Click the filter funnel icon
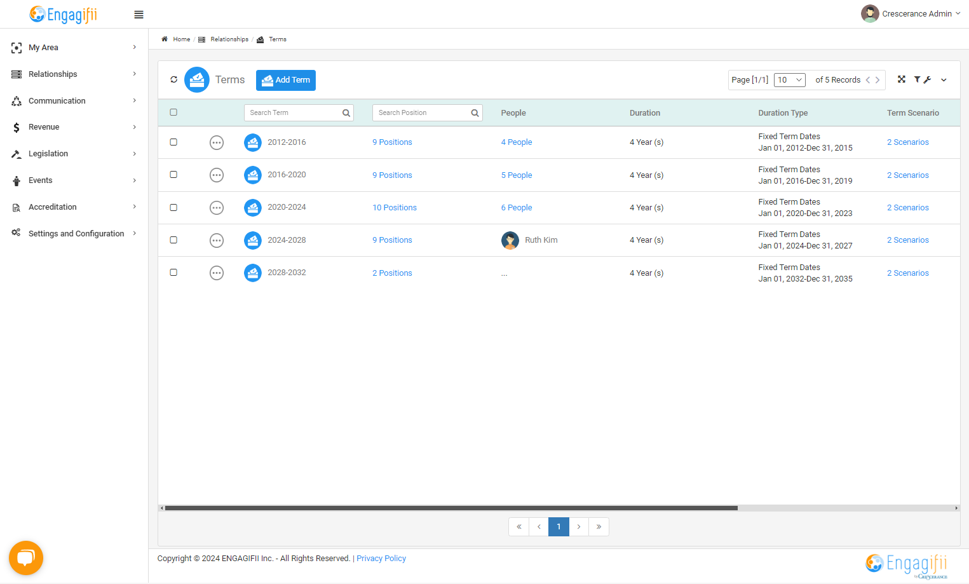Screen dimensions: 969x584 917,79
